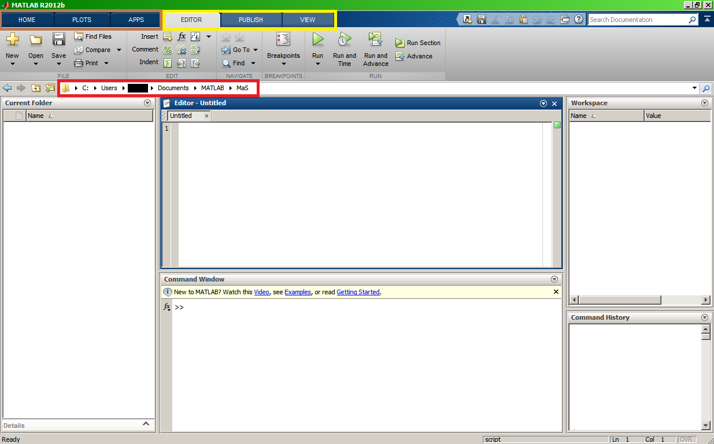This screenshot has height=444, width=714.
Task: Click the back arrow in folder toolbar
Action: coord(7,88)
